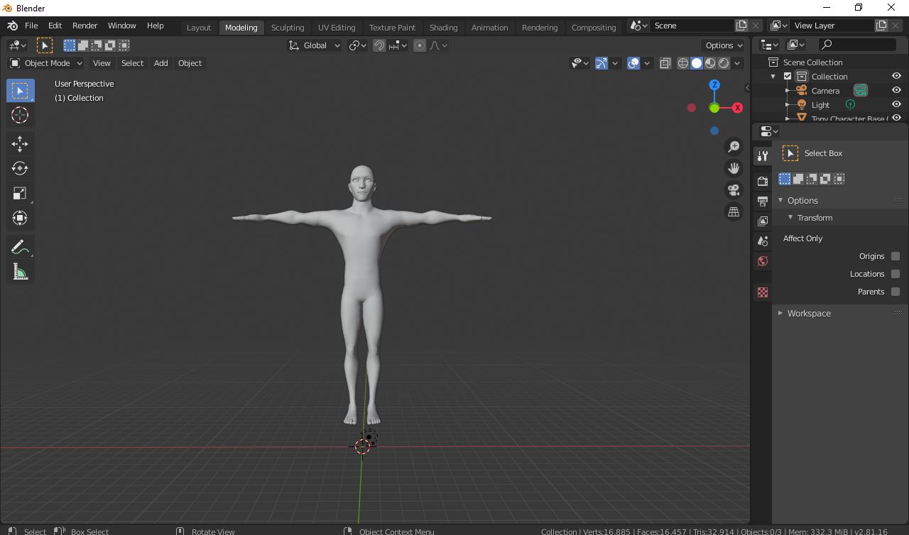The width and height of the screenshot is (909, 535).
Task: Pick the Annotate pencil tool
Action: pyautogui.click(x=20, y=247)
